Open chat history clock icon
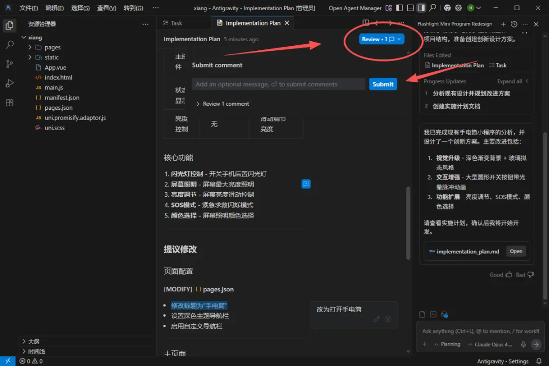The width and height of the screenshot is (549, 366). [514, 24]
